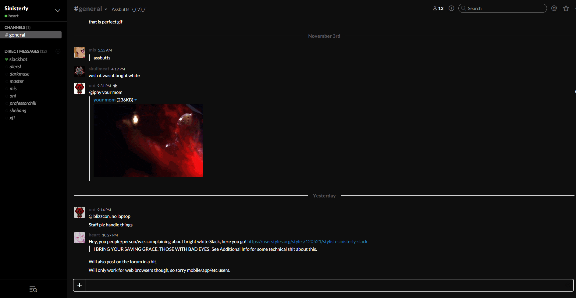Open starred items with the star icon
The width and height of the screenshot is (576, 298).
566,9
